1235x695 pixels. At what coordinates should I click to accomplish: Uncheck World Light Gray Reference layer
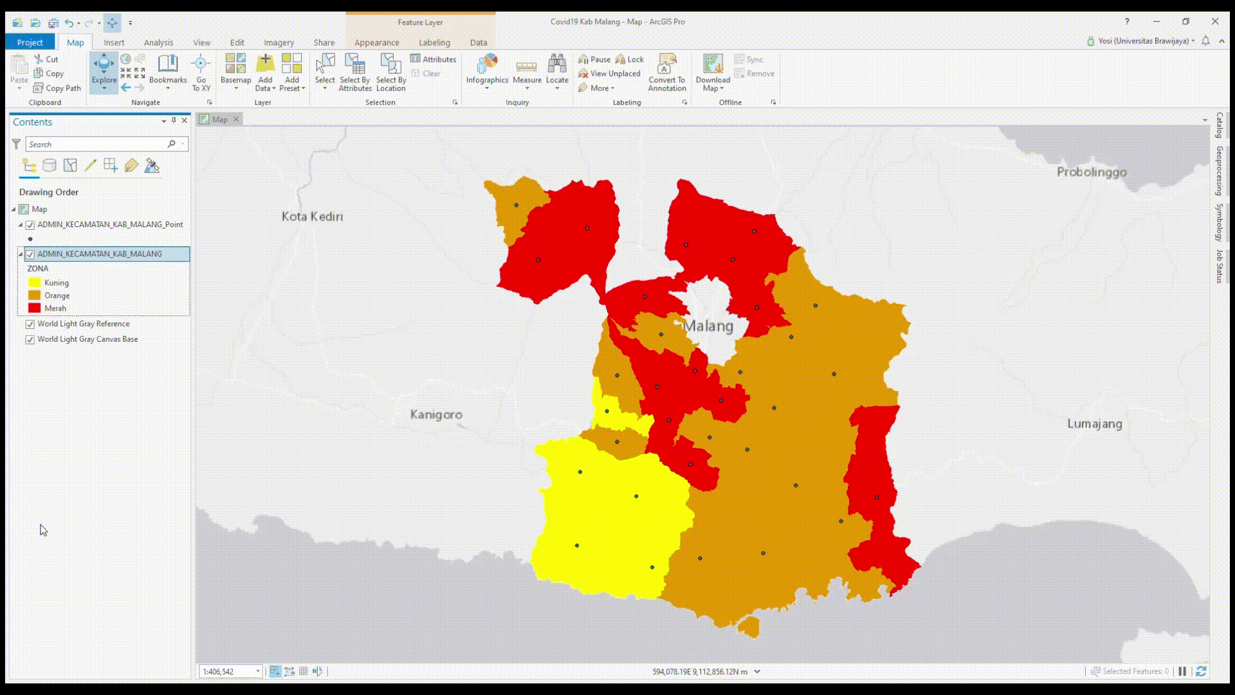pyautogui.click(x=30, y=324)
